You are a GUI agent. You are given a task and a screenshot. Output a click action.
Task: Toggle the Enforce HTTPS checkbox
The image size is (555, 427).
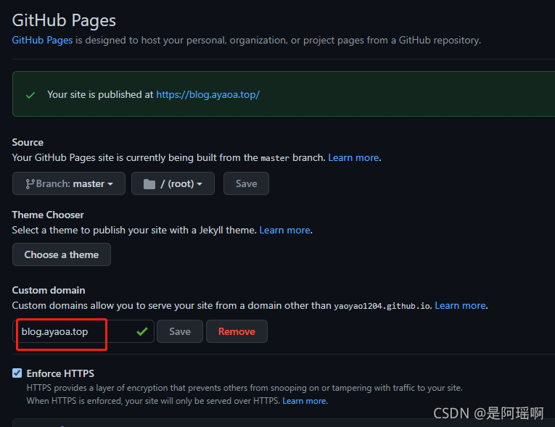[17, 373]
